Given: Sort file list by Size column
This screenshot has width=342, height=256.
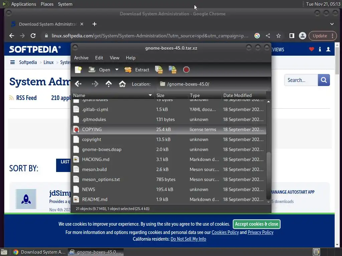Looking at the screenshot, I should point(171,95).
